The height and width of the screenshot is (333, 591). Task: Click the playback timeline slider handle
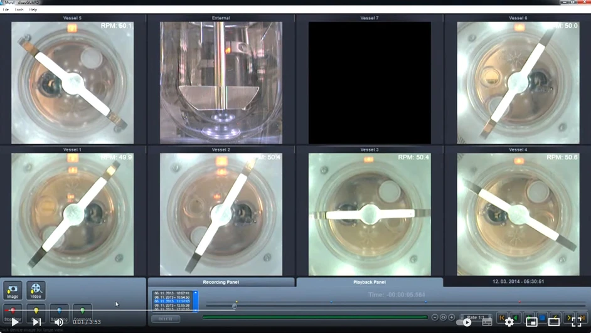pos(235,305)
